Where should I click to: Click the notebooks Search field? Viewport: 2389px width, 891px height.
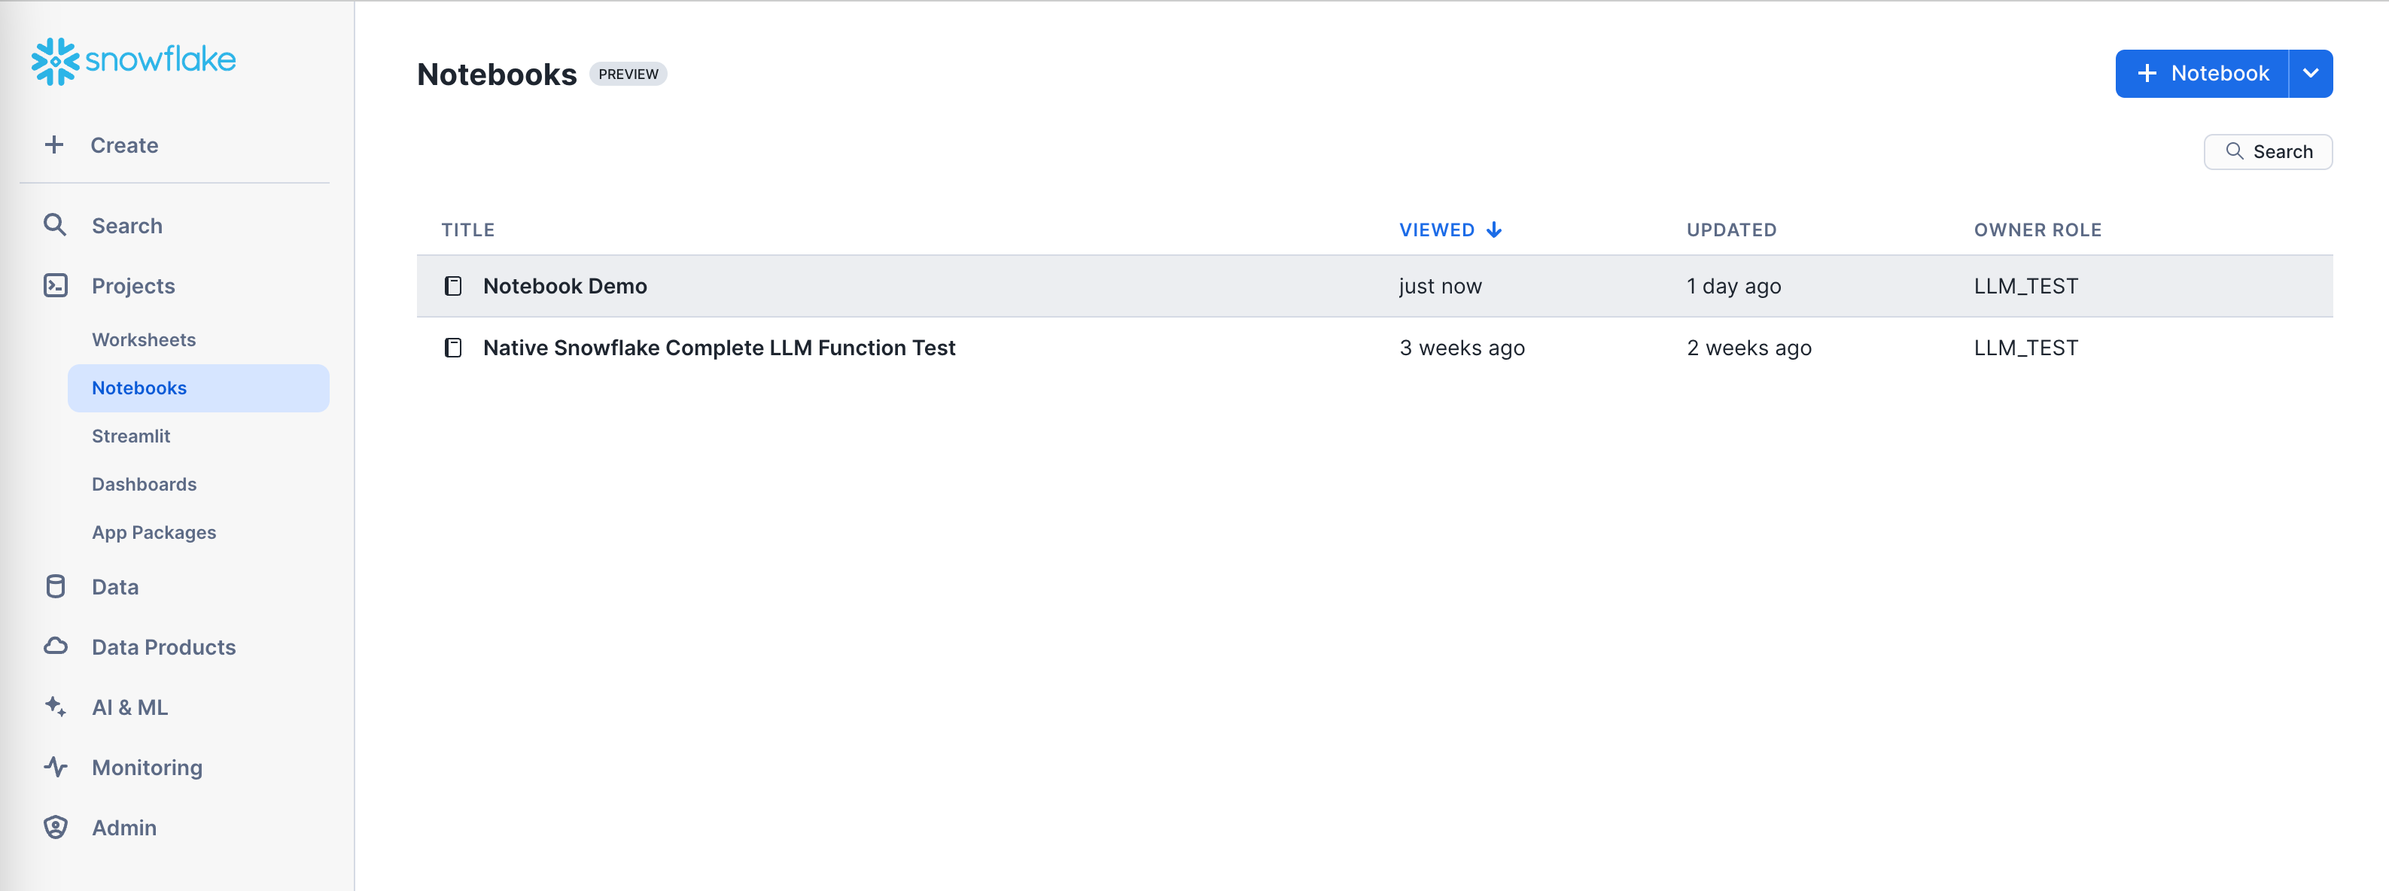click(x=2268, y=151)
